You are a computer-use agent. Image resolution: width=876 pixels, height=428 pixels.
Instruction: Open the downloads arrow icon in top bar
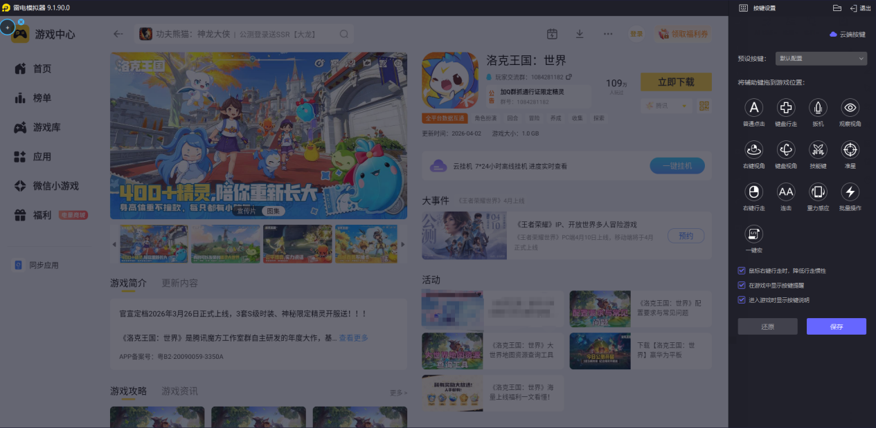click(x=580, y=34)
